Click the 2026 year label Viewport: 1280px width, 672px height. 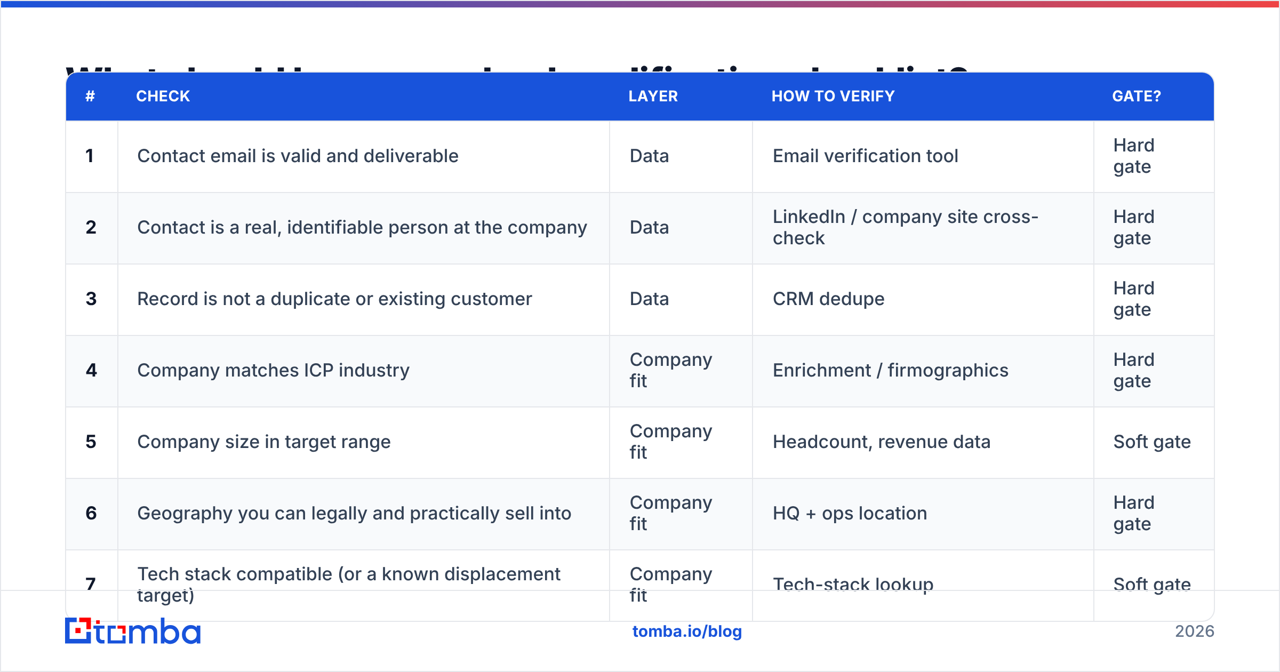click(x=1195, y=631)
